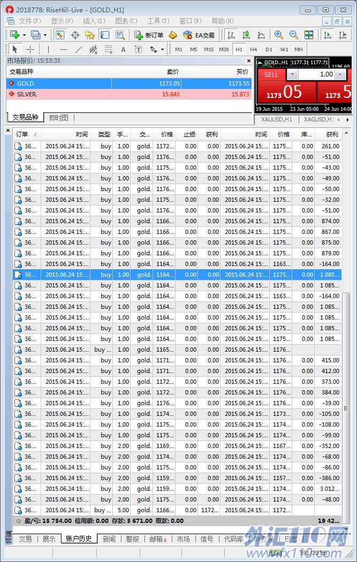
Task: Open the 工具(T) menu
Action: 158,21
